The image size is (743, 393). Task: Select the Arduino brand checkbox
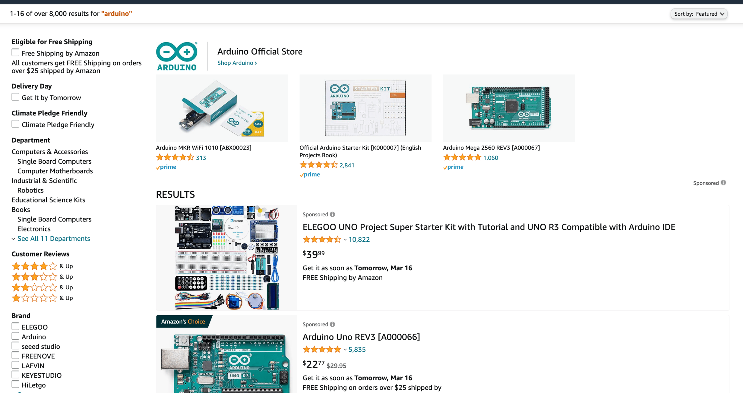(x=15, y=336)
